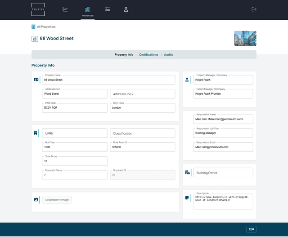Screen dimensions: 288x237
Task: Click the Property name field
Action: tap(108, 79)
